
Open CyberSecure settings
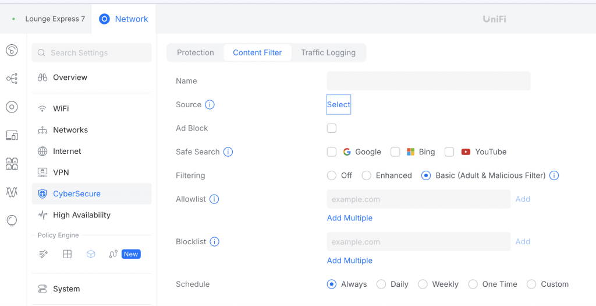91,194
